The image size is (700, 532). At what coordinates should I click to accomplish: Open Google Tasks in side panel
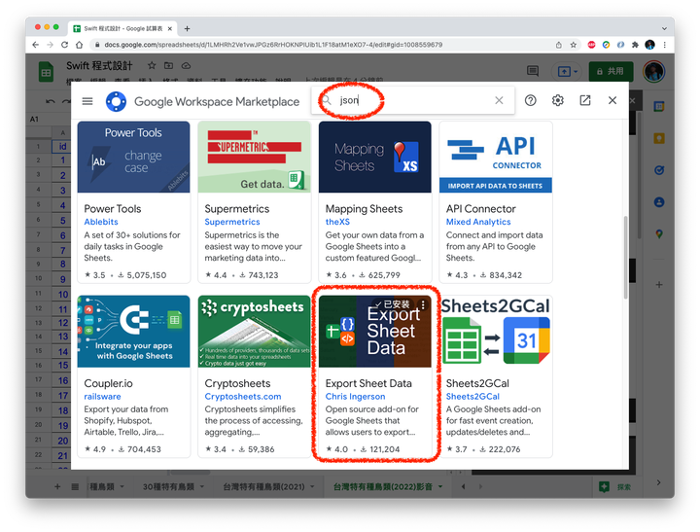click(659, 170)
